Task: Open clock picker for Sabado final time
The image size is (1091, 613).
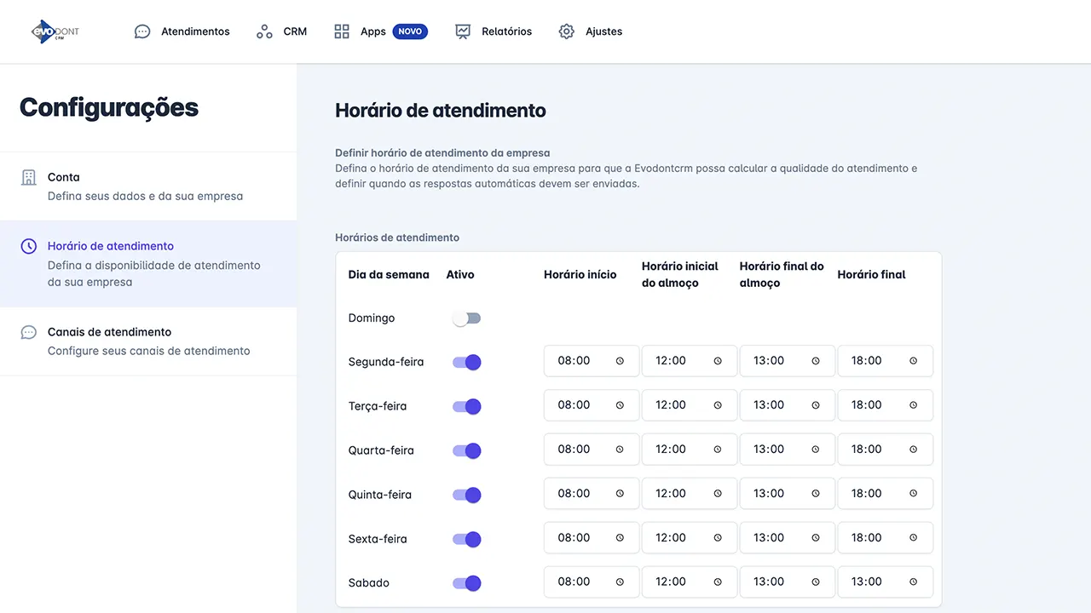Action: point(913,582)
